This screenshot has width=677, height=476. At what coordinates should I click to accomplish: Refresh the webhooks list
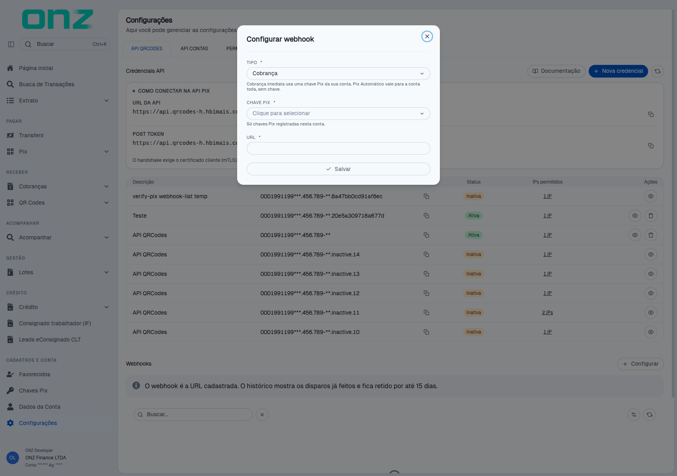tap(650, 415)
